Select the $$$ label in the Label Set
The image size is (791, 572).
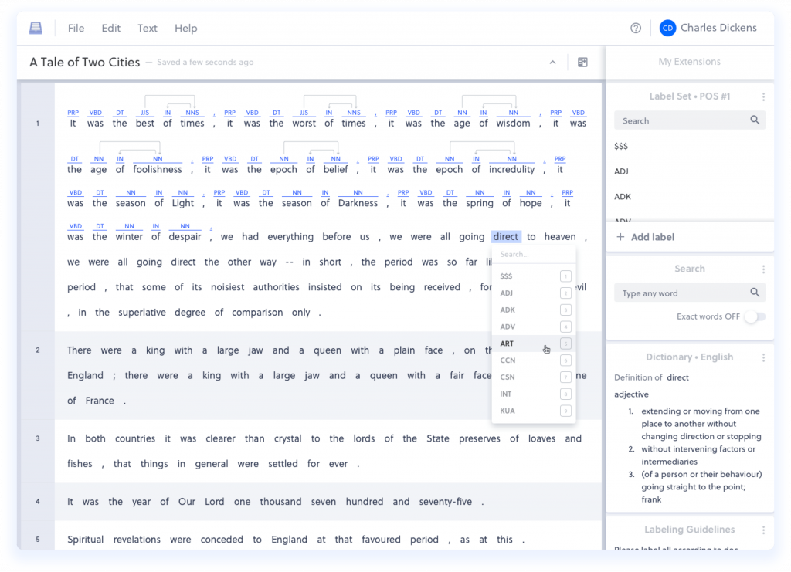point(621,146)
